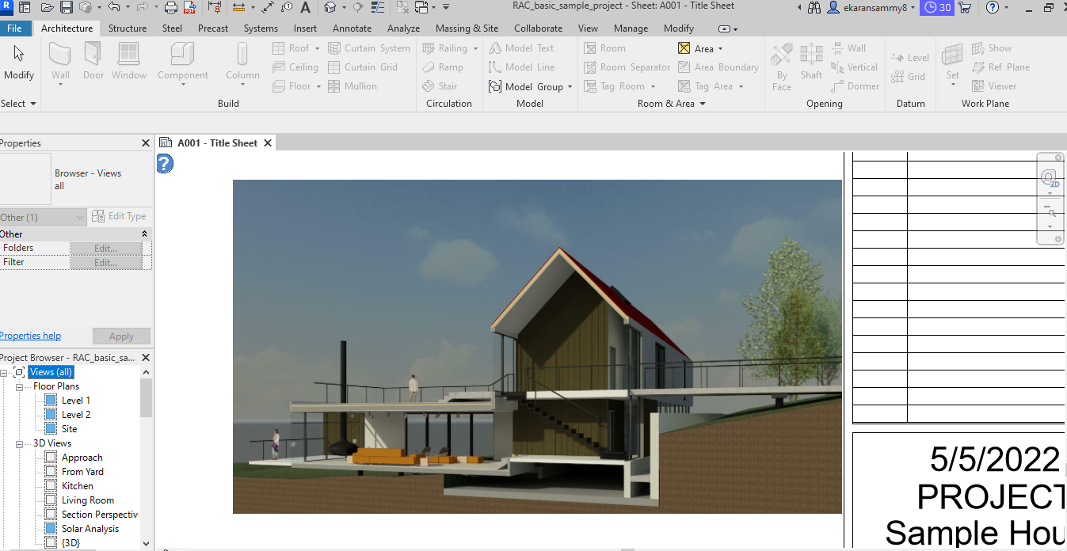
Task: Open the Model Group dropdown
Action: (x=570, y=87)
